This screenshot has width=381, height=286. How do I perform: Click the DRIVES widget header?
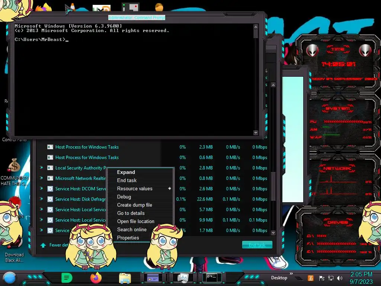pyautogui.click(x=337, y=222)
